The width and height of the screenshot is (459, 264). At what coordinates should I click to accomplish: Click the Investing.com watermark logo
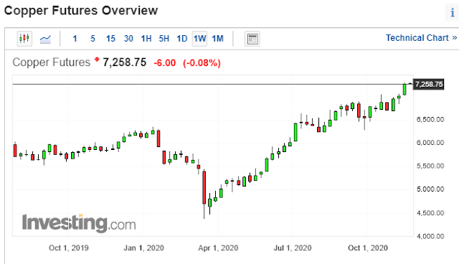[x=79, y=223]
